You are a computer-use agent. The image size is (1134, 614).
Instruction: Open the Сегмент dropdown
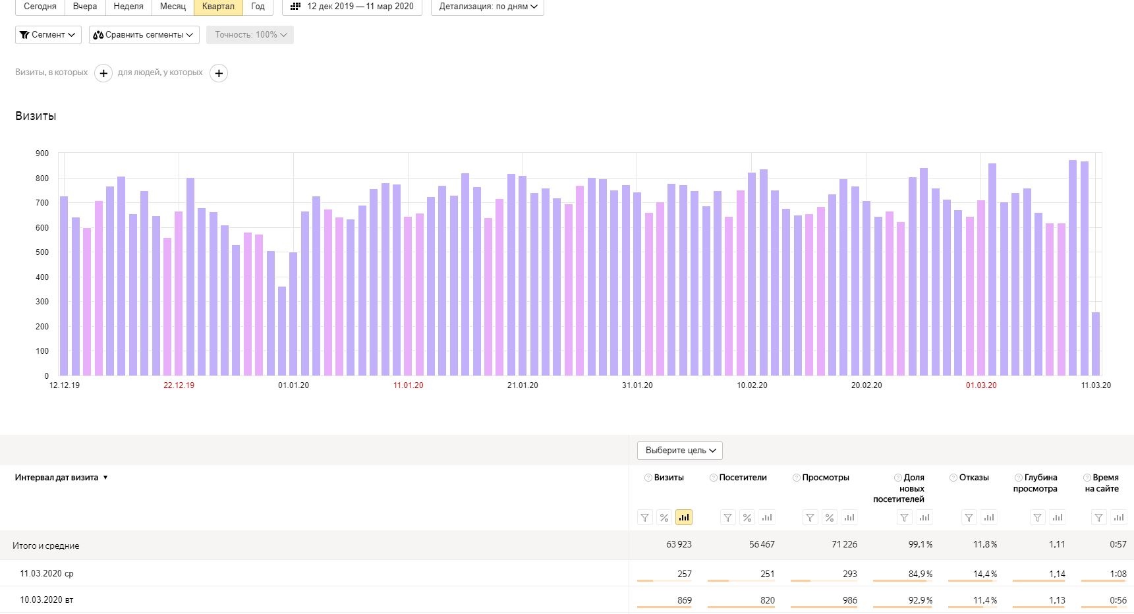(47, 35)
